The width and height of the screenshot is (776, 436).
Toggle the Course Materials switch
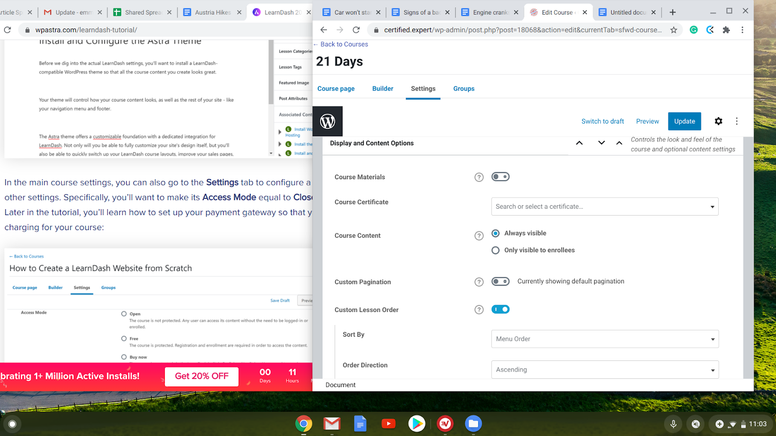coord(501,177)
